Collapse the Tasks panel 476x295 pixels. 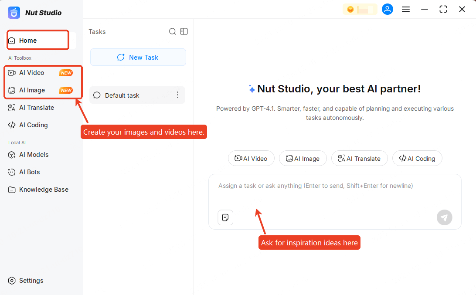click(x=184, y=31)
